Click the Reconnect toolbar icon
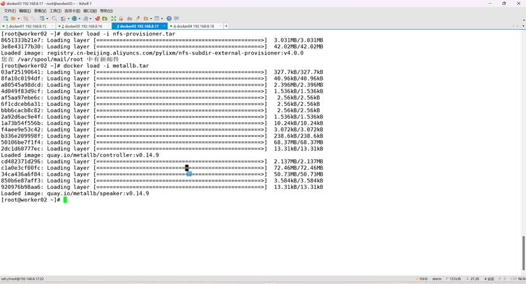 (x=33, y=18)
